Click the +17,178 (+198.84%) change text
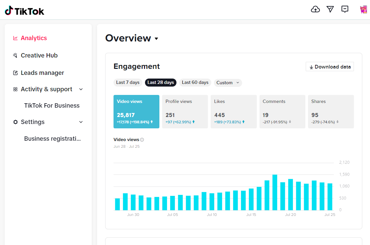The width and height of the screenshot is (370, 245). (x=133, y=122)
